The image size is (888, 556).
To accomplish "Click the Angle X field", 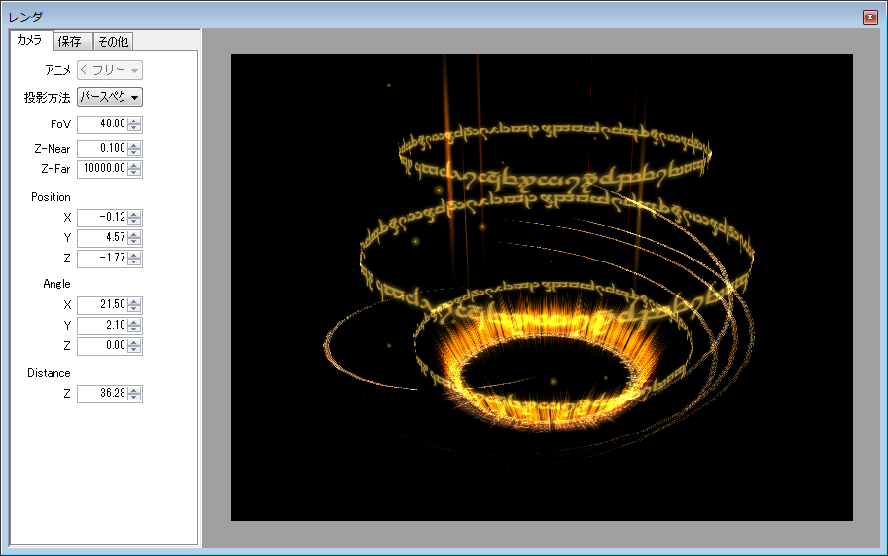I will [x=102, y=305].
